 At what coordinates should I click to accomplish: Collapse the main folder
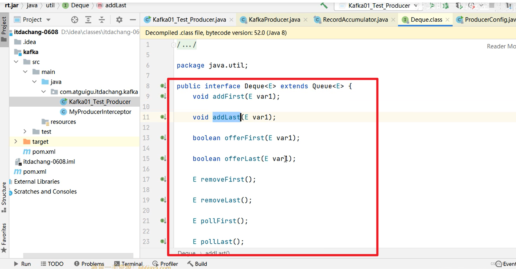25,72
